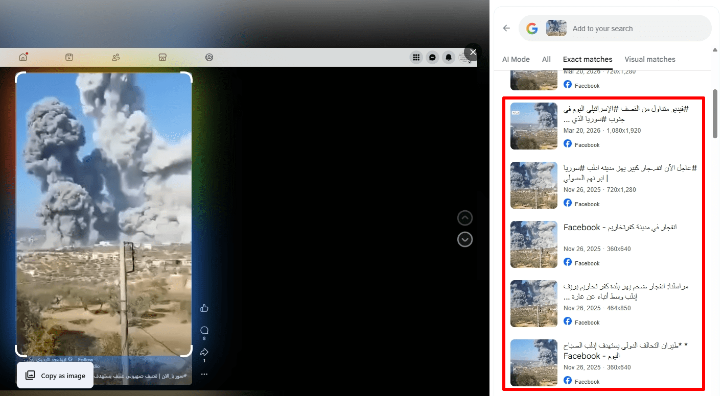
Task: Open the reel three-dot more options
Action: click(204, 374)
